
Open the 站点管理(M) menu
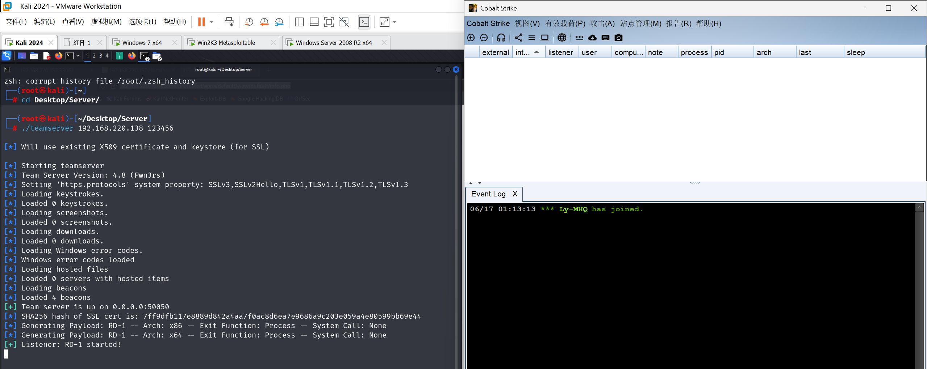[640, 24]
